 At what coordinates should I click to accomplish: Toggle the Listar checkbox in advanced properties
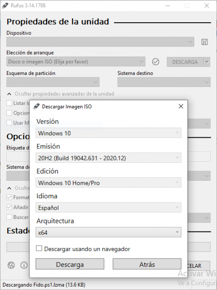(9, 103)
